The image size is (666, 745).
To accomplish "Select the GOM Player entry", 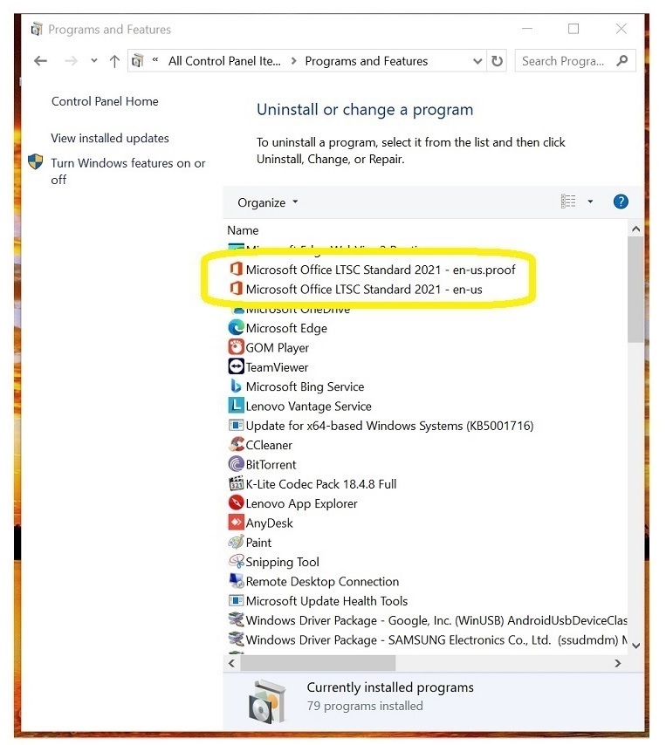I will click(x=278, y=348).
